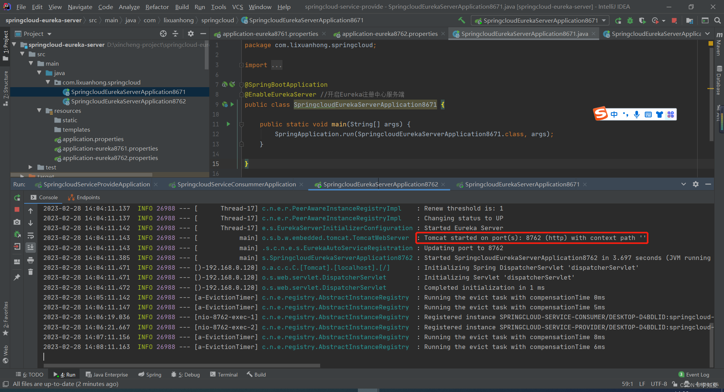Toggle pin tab in Run panel
The image size is (724, 392).
tap(17, 277)
